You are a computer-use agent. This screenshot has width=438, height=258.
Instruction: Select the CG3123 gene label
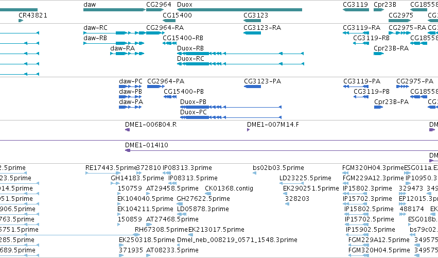[256, 15]
